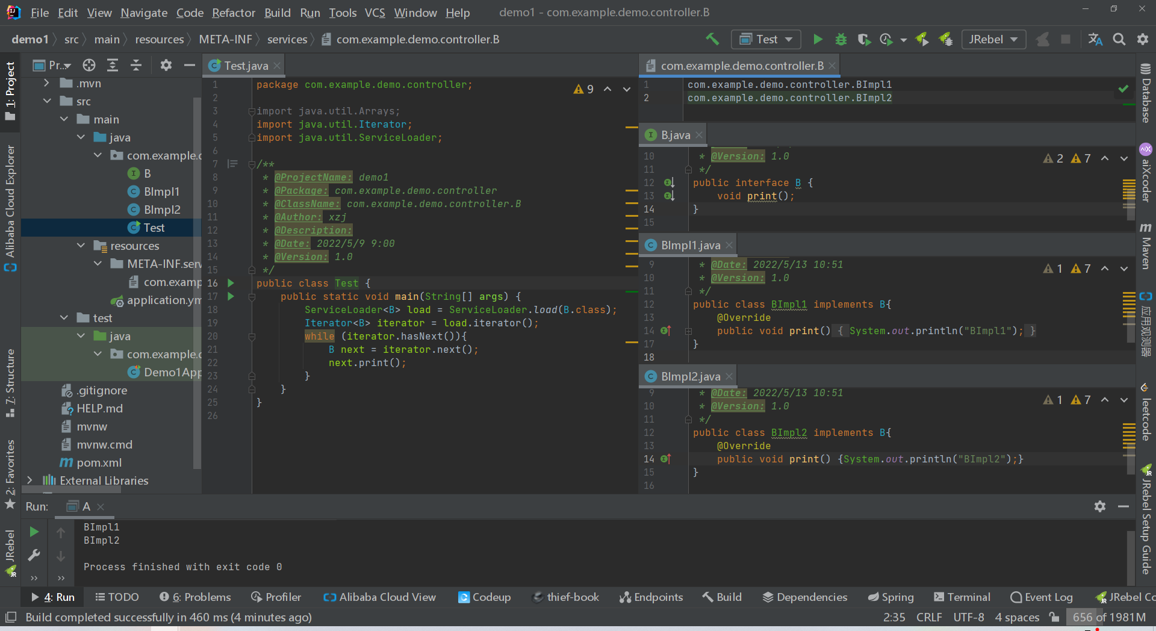Click run gutter arrow beside main method

231,296
